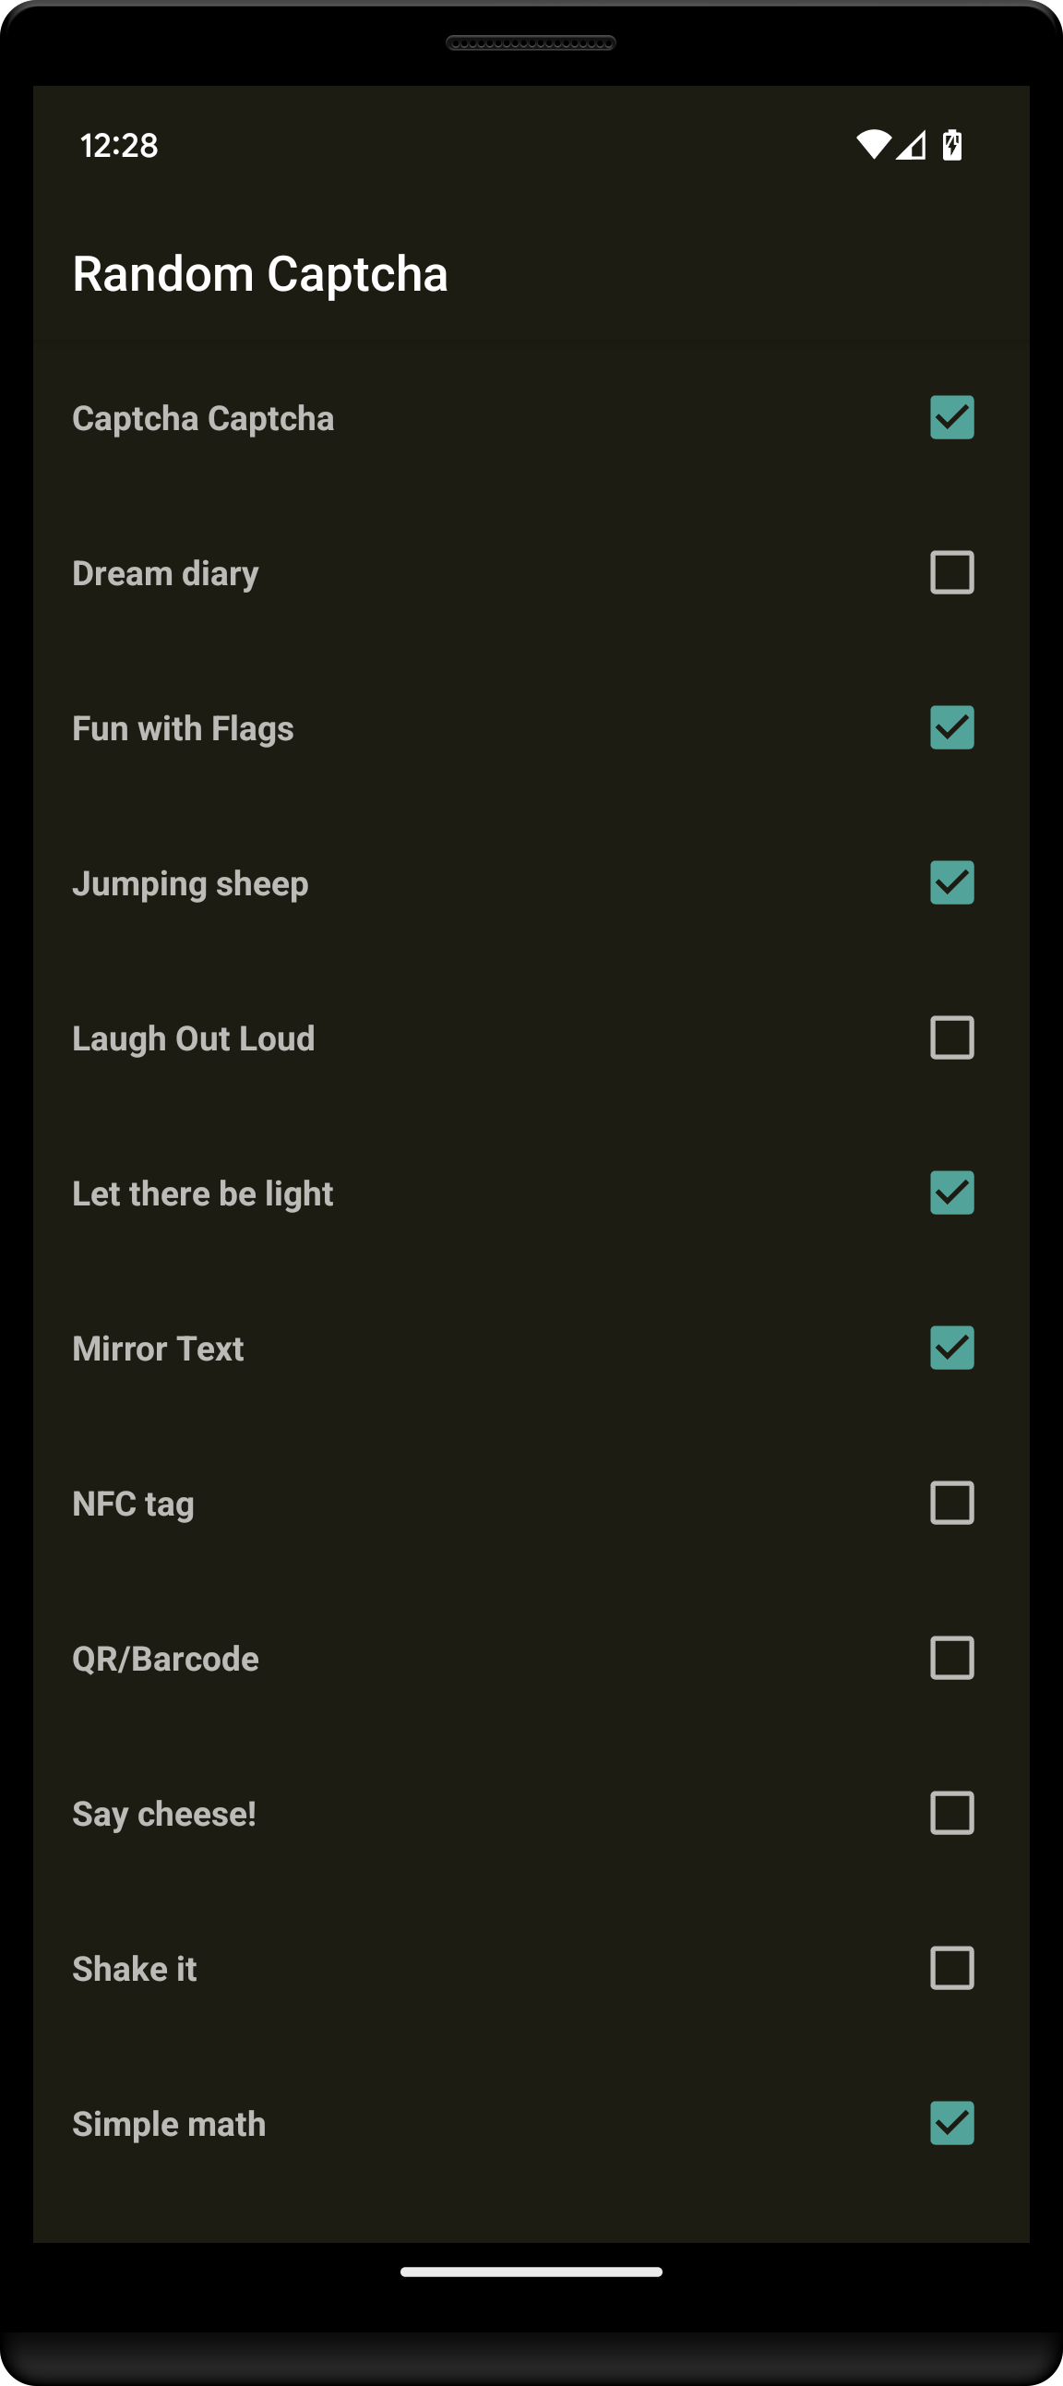The height and width of the screenshot is (2386, 1063).
Task: Turn off Let there be light
Action: tap(951, 1193)
